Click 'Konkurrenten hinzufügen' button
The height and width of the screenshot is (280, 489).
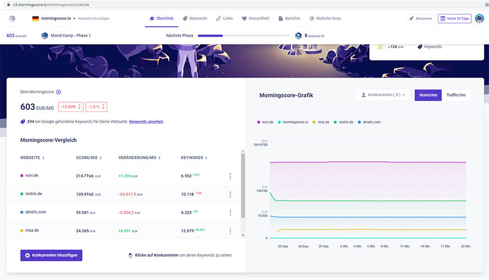51,255
